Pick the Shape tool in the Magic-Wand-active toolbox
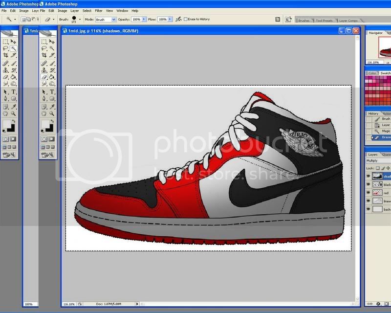Screen dimensions: 391x313 tap(14, 99)
